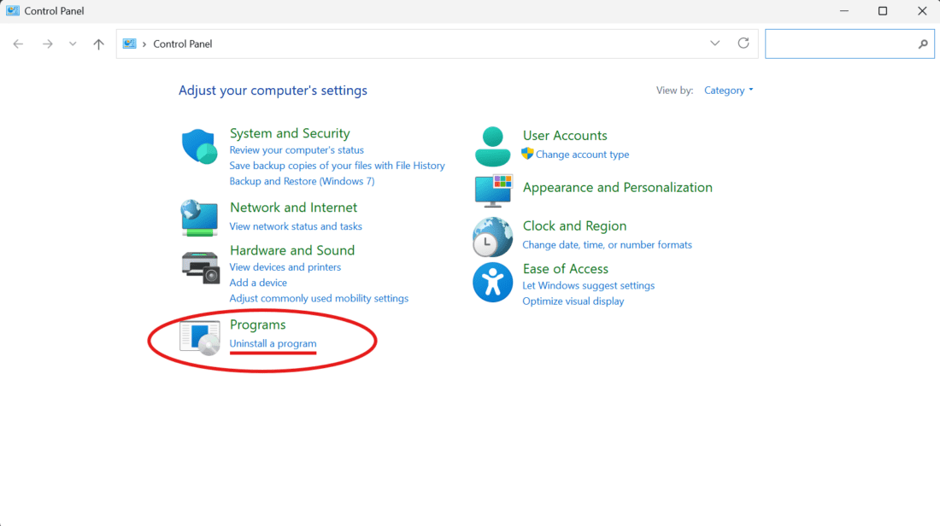
Task: Click Uninstall a program
Action: click(x=273, y=344)
